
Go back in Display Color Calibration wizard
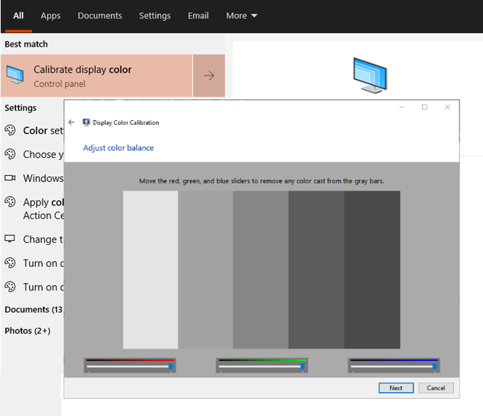tap(72, 122)
